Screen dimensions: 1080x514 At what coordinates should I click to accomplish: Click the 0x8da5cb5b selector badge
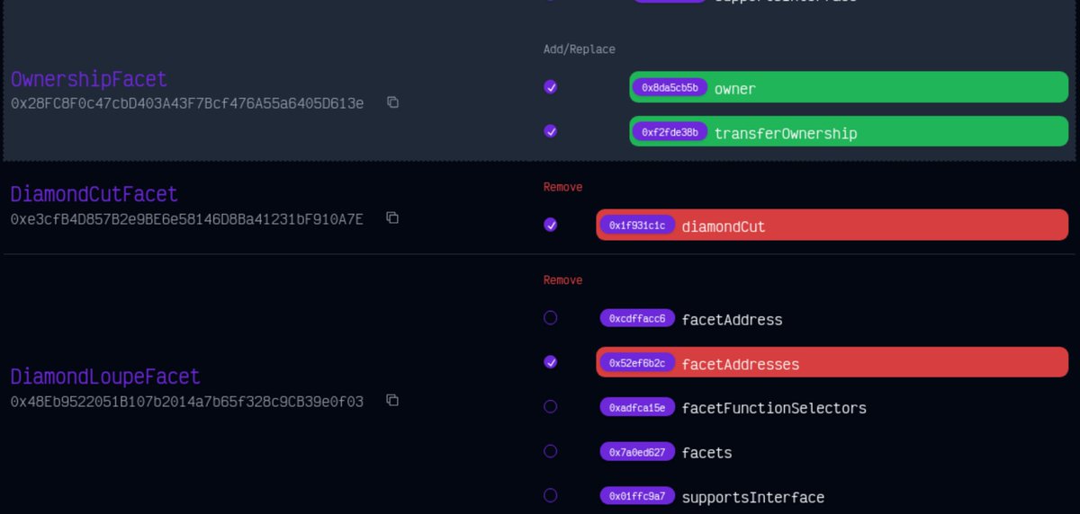(x=670, y=87)
